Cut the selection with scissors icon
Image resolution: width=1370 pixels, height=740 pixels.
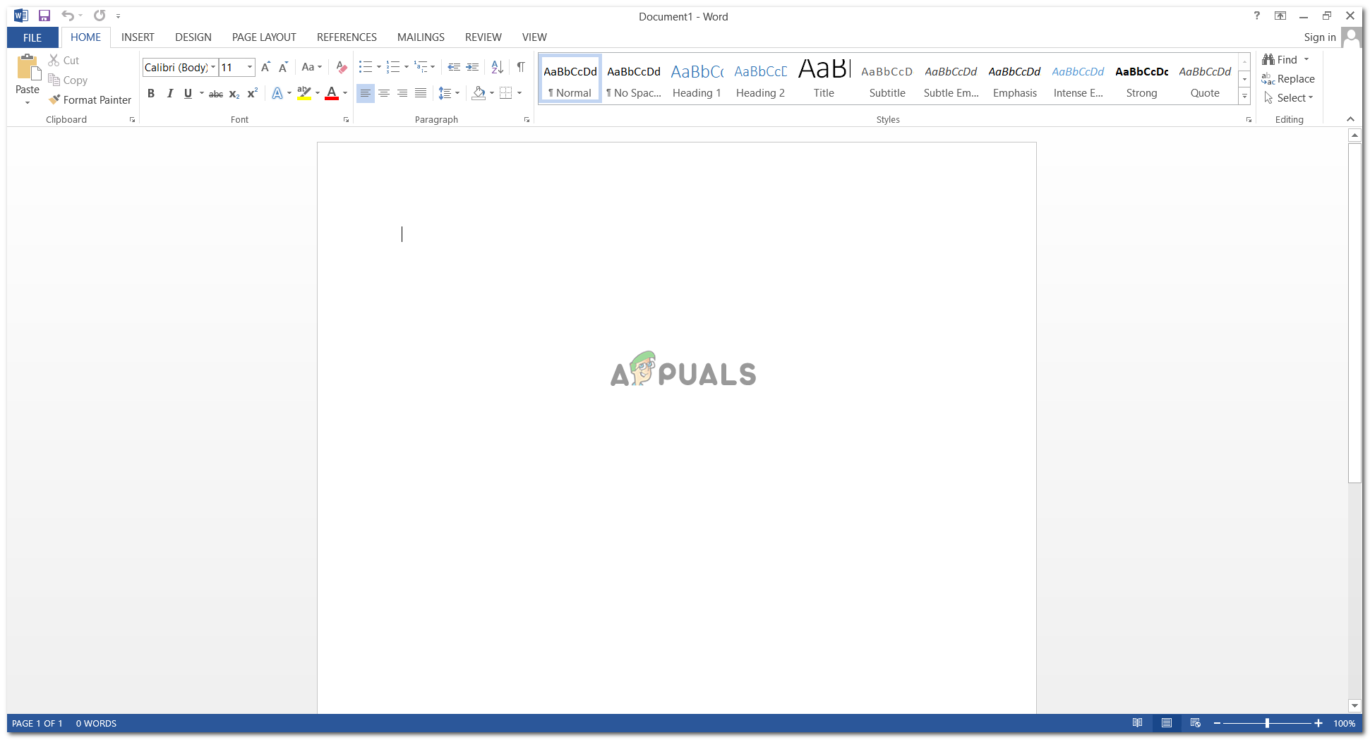tap(54, 61)
